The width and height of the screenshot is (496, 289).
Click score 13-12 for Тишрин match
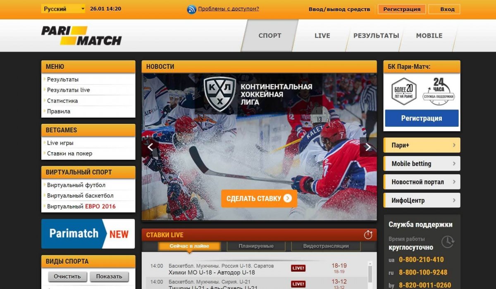tap(339, 282)
